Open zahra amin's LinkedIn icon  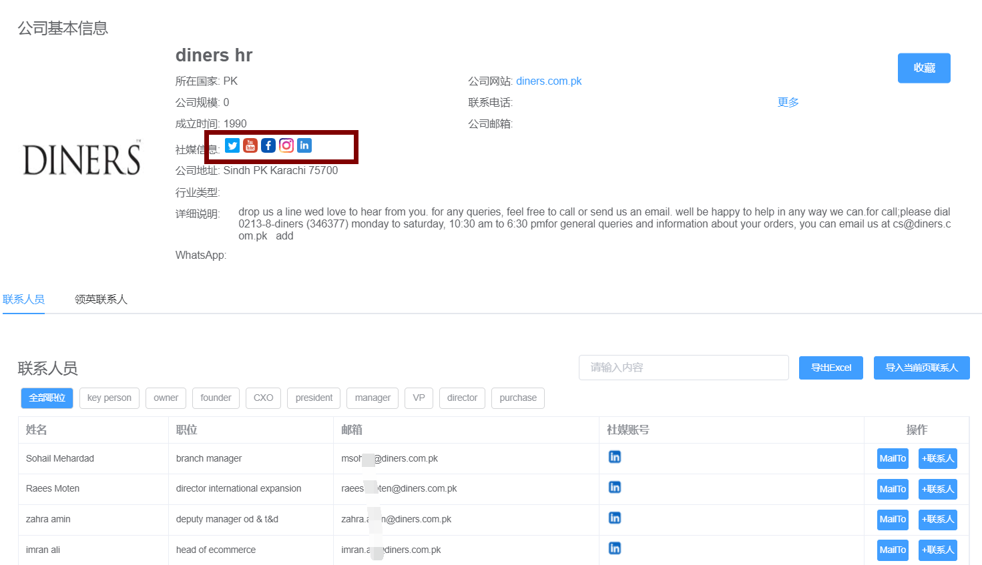point(615,518)
